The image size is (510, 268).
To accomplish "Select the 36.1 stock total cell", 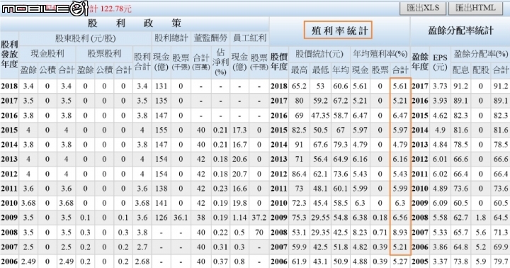I will point(181,218).
